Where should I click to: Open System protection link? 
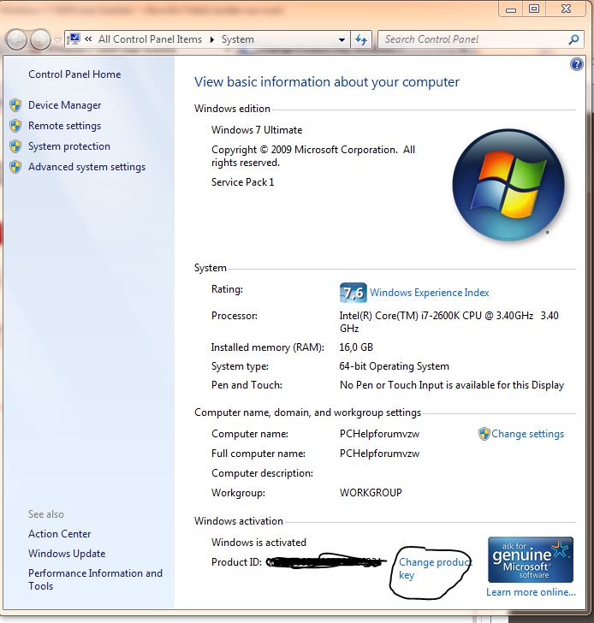69,146
